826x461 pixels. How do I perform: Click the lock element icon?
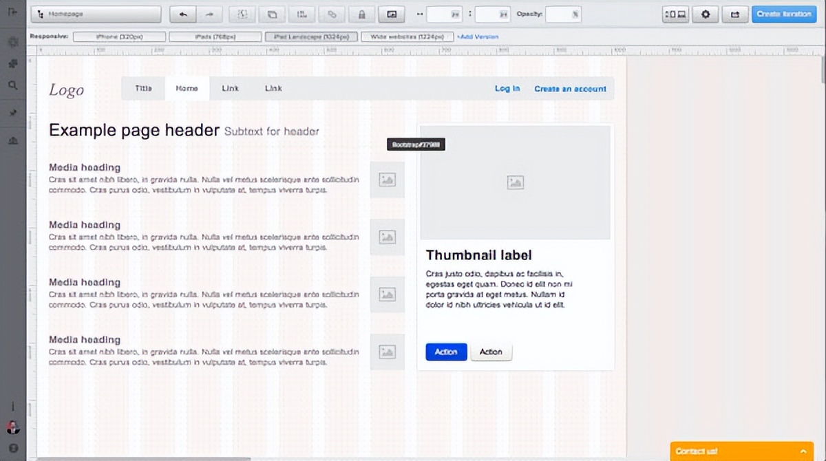(361, 14)
